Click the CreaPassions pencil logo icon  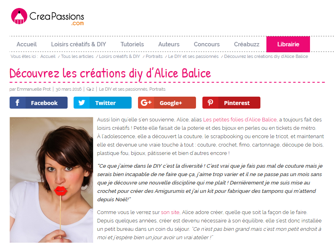point(19,16)
